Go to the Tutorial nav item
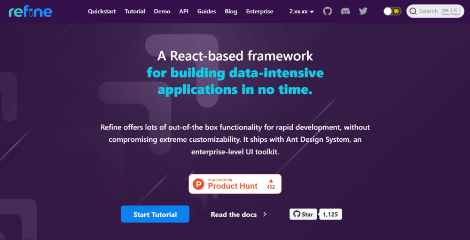The image size is (470, 240). (x=135, y=11)
